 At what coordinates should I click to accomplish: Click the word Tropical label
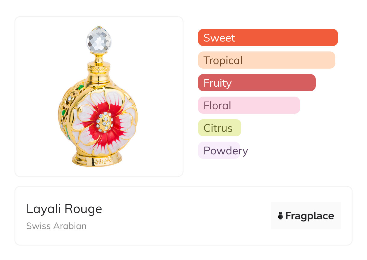(223, 60)
